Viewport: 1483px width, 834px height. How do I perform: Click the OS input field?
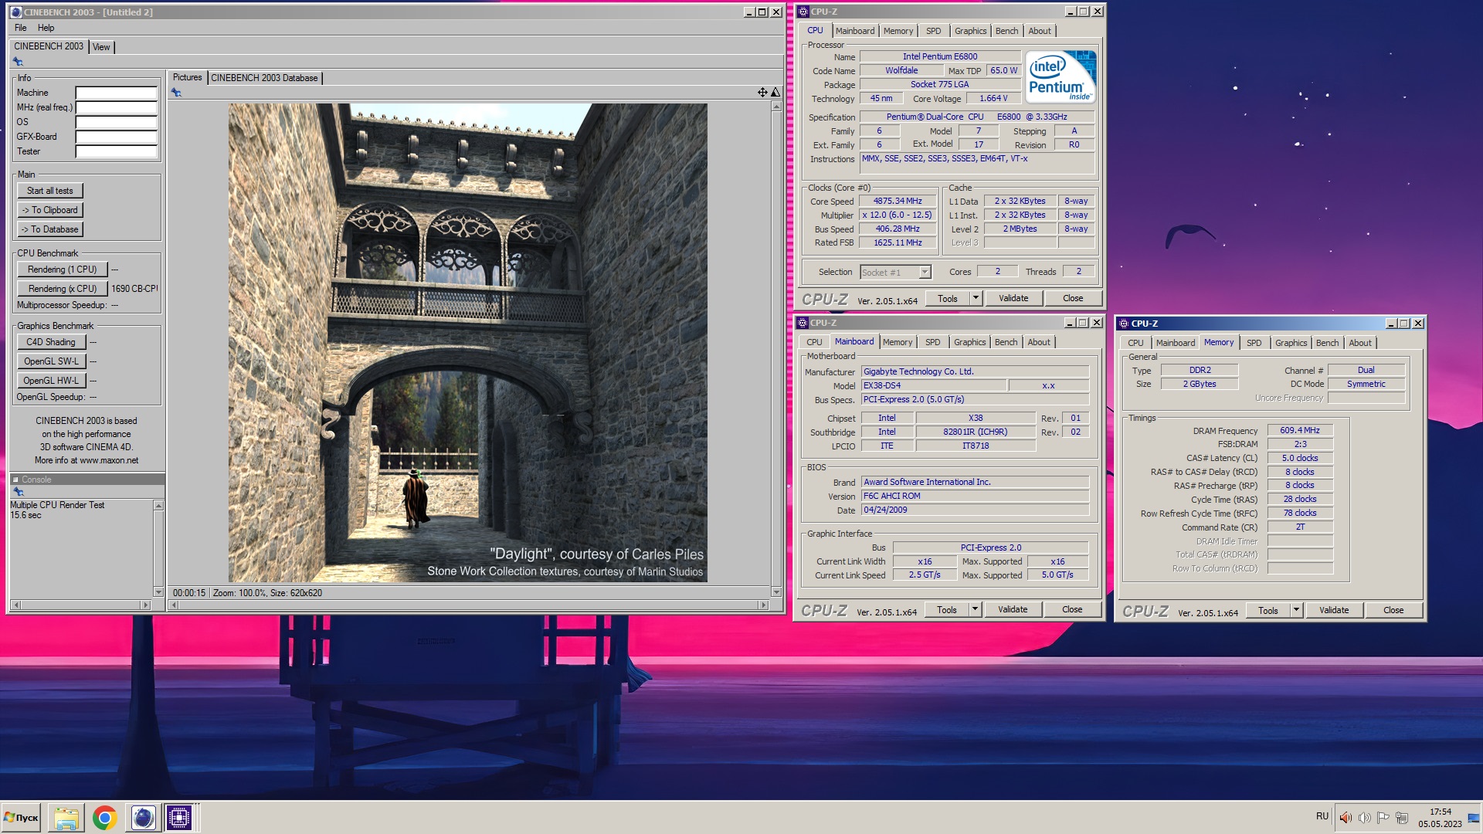tap(117, 122)
